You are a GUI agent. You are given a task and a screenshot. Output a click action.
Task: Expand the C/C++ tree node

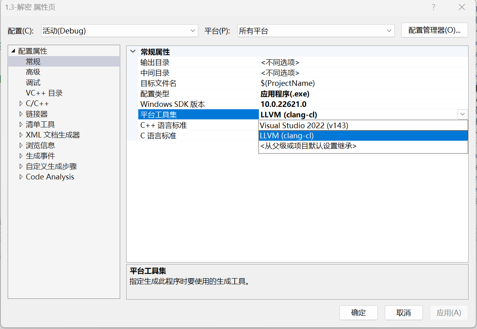click(21, 104)
